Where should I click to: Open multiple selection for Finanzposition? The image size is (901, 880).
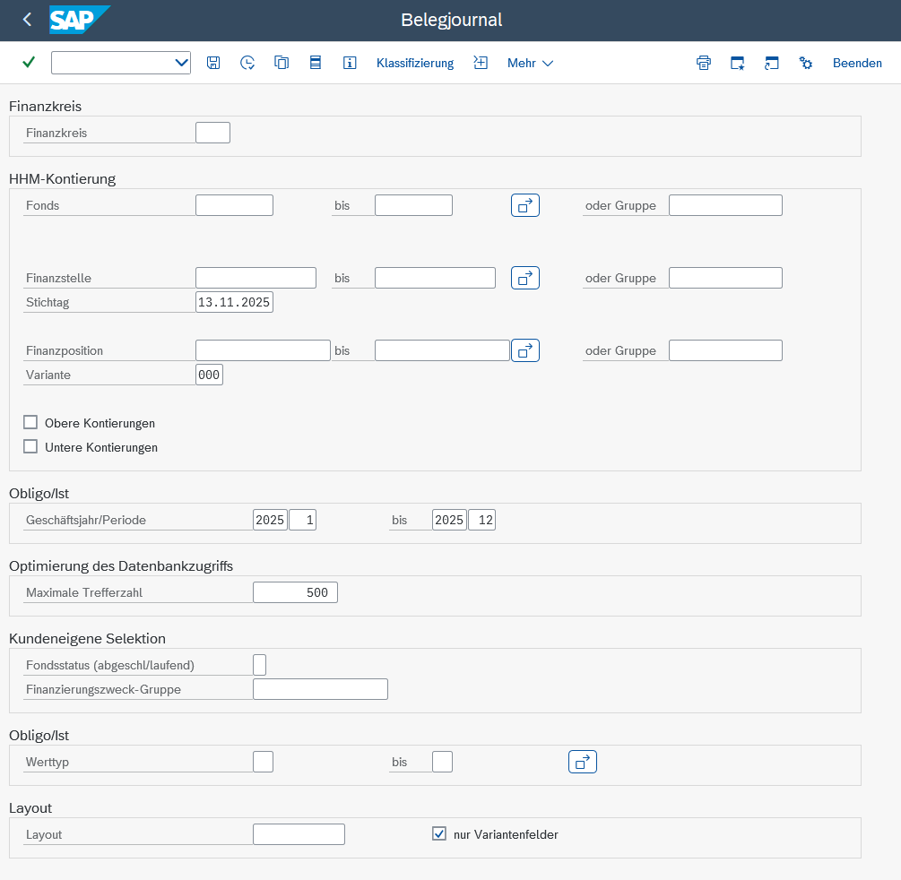[x=525, y=350]
